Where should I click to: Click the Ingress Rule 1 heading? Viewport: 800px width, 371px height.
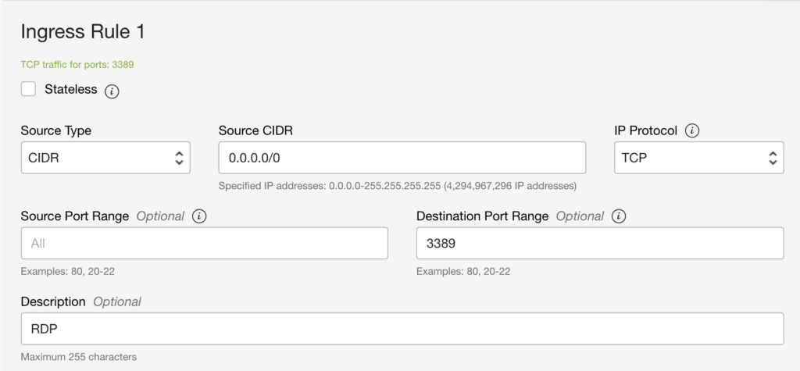tap(82, 32)
